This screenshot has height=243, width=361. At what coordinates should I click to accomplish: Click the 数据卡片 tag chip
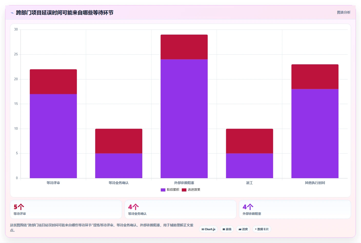click(x=262, y=229)
